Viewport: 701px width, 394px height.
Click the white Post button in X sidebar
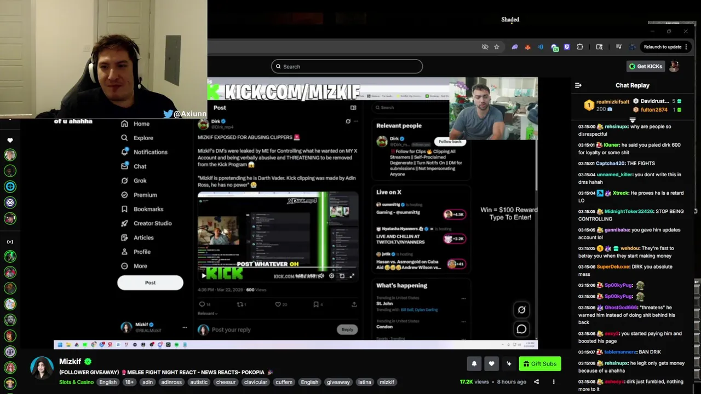pos(150,282)
